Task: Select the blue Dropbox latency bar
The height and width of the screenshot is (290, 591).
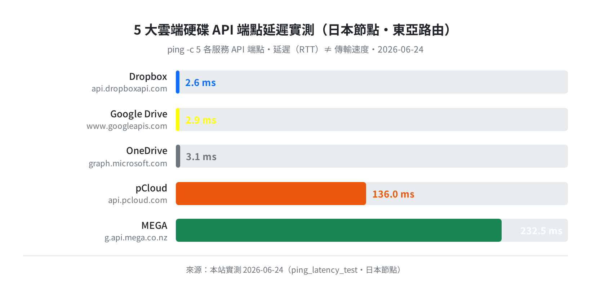Action: [178, 82]
